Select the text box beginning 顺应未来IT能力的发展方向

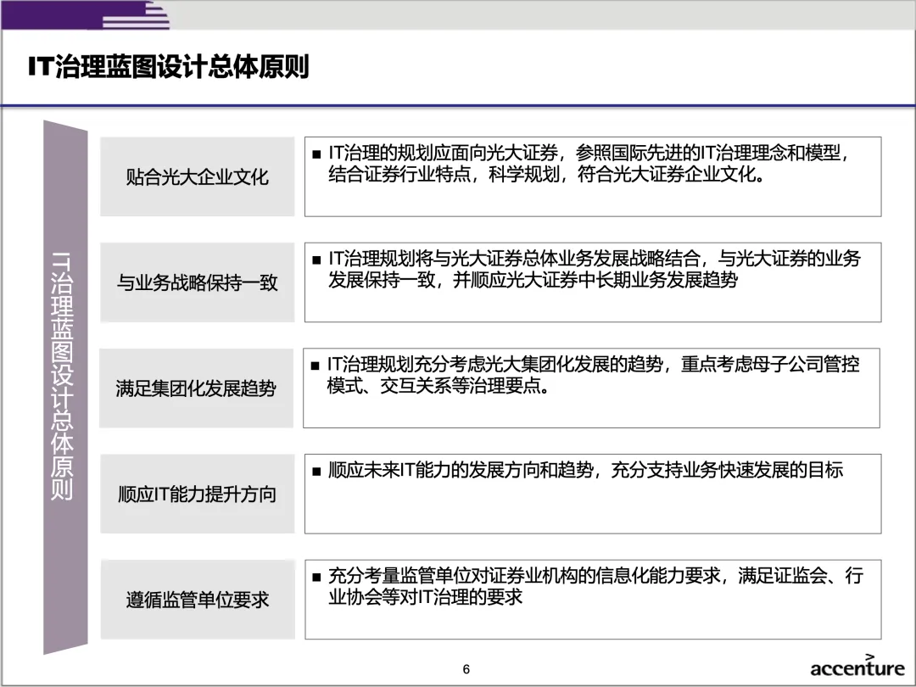[x=593, y=494]
